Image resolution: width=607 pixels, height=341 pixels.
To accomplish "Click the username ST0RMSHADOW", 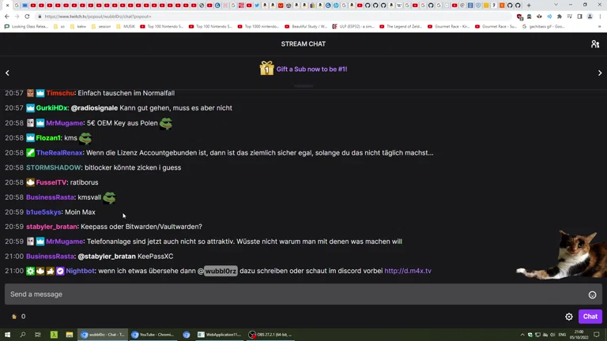I will click(54, 167).
